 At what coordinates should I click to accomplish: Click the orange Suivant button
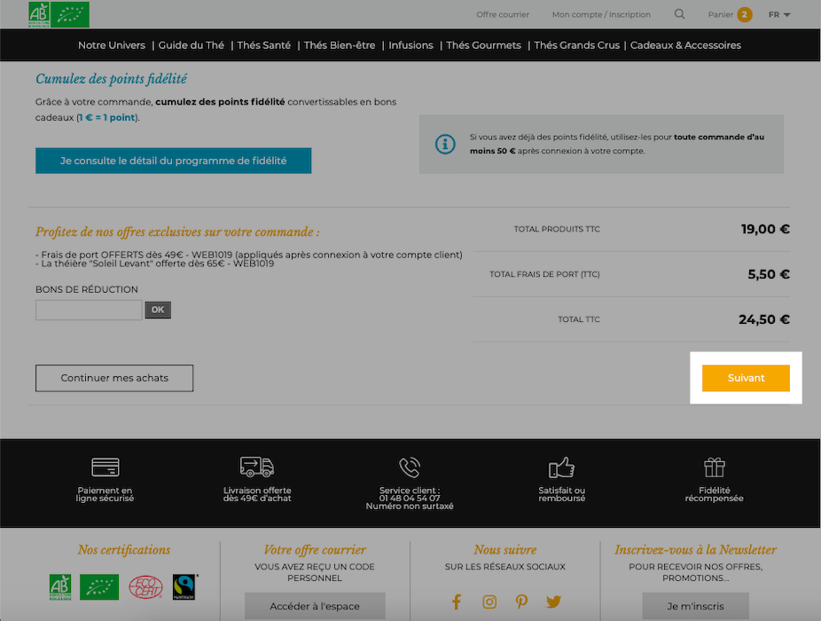[x=746, y=378]
